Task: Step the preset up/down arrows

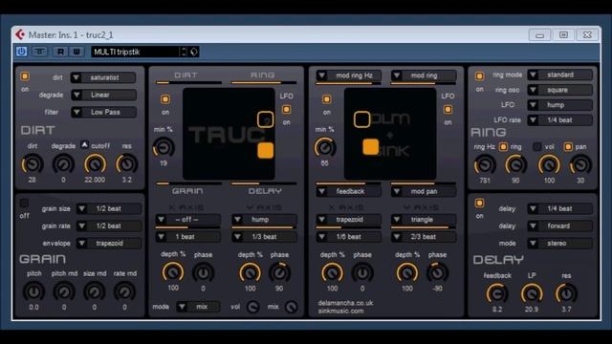Action: [x=184, y=52]
